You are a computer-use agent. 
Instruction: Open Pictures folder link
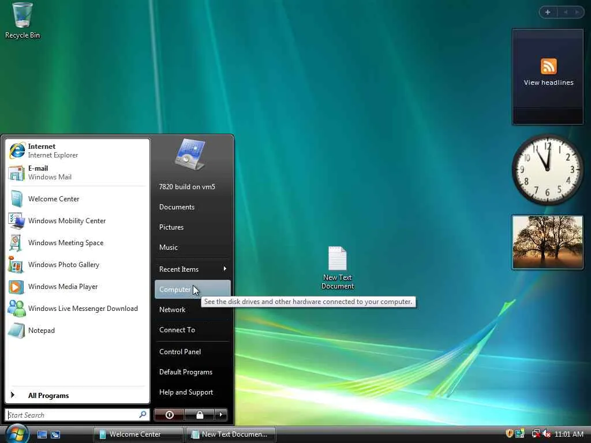point(193,227)
